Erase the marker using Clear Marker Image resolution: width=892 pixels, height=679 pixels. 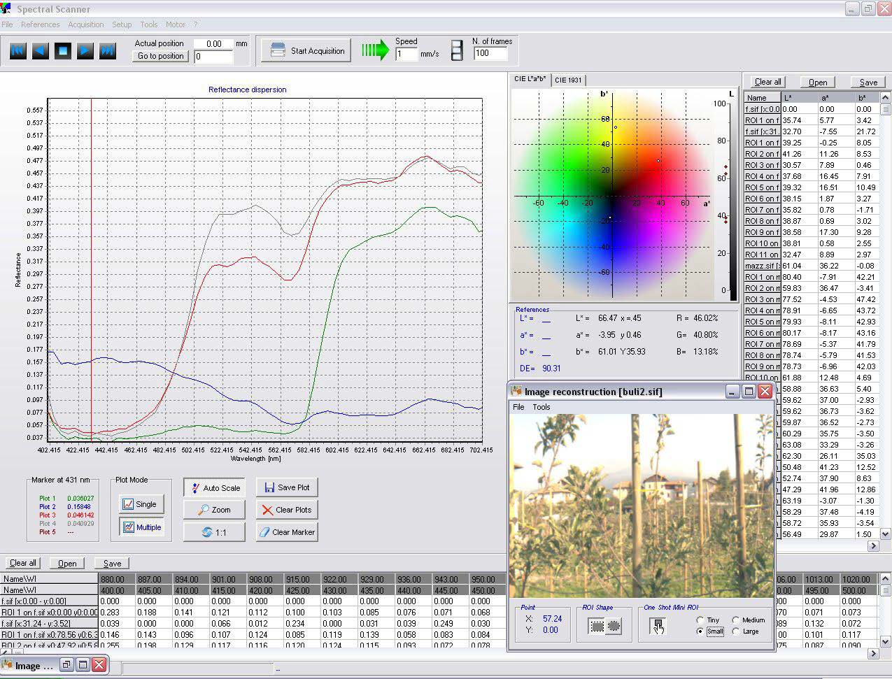[287, 532]
